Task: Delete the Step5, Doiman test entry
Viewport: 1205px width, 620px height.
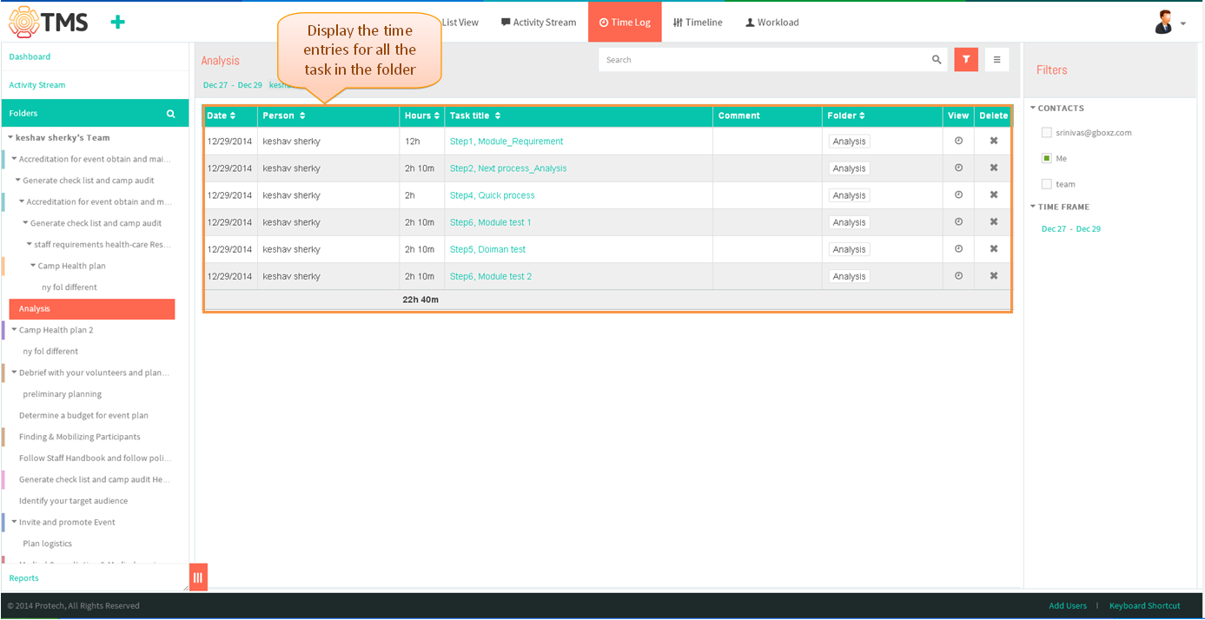Action: click(x=994, y=248)
